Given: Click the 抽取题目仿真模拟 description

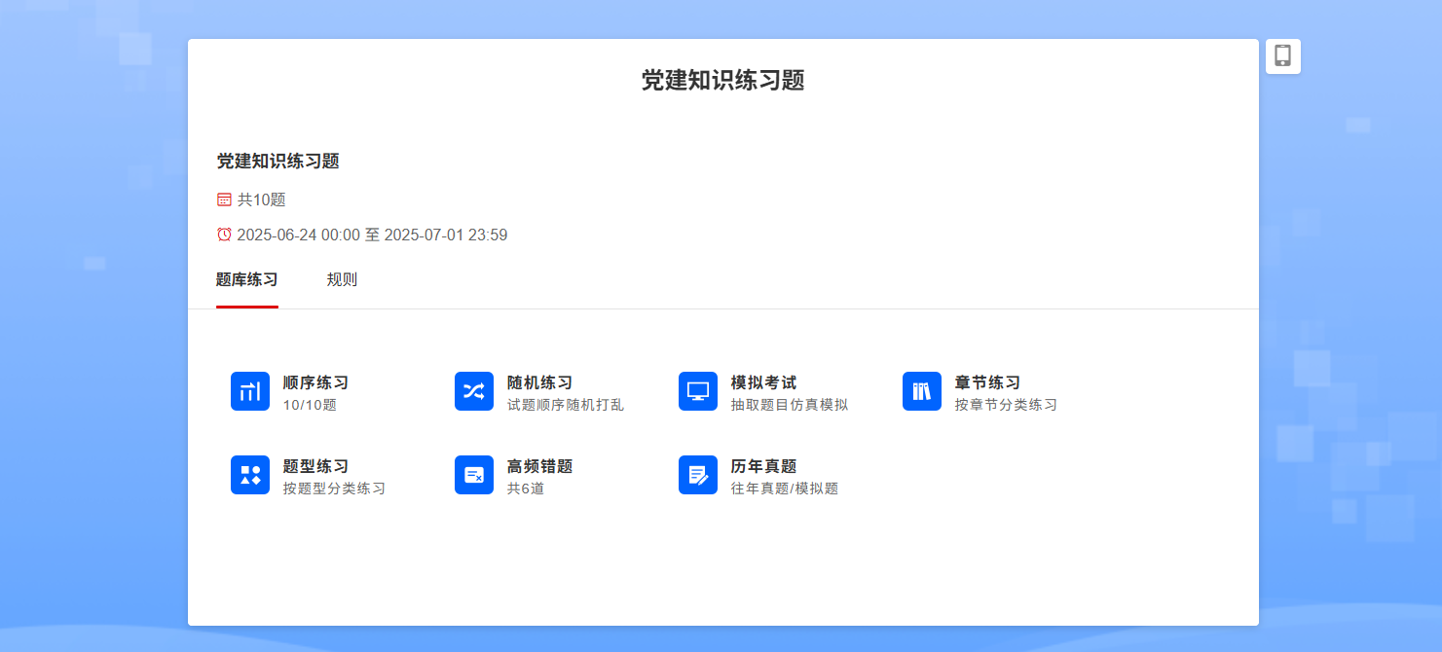Looking at the screenshot, I should pyautogui.click(x=790, y=405).
